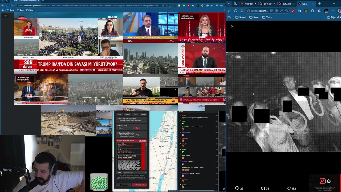Open Video bookmarks folder in right browser
Viewport: 341px width, 192px height.
267,17
